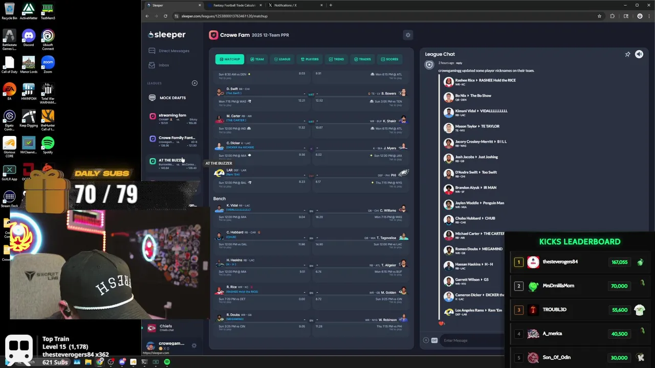The image size is (655, 368).
Task: Click the Crowe Fam league avatar
Action: (213, 35)
